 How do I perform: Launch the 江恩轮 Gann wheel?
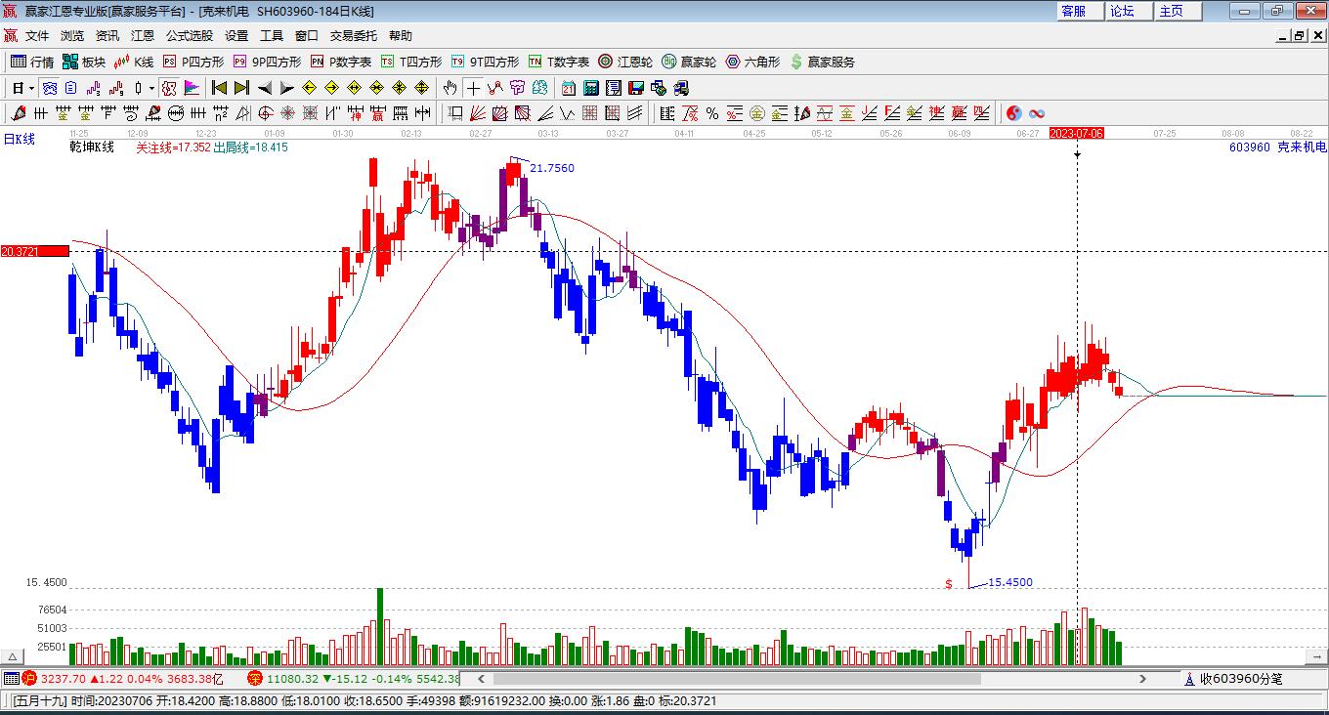click(x=625, y=62)
